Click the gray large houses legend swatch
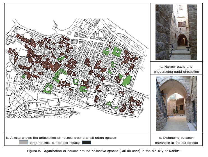The height and width of the screenshot is (157, 208). (x=24, y=142)
